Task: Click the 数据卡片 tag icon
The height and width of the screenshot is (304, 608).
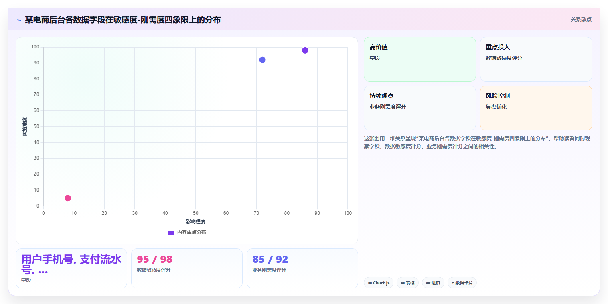Action: coord(453,283)
